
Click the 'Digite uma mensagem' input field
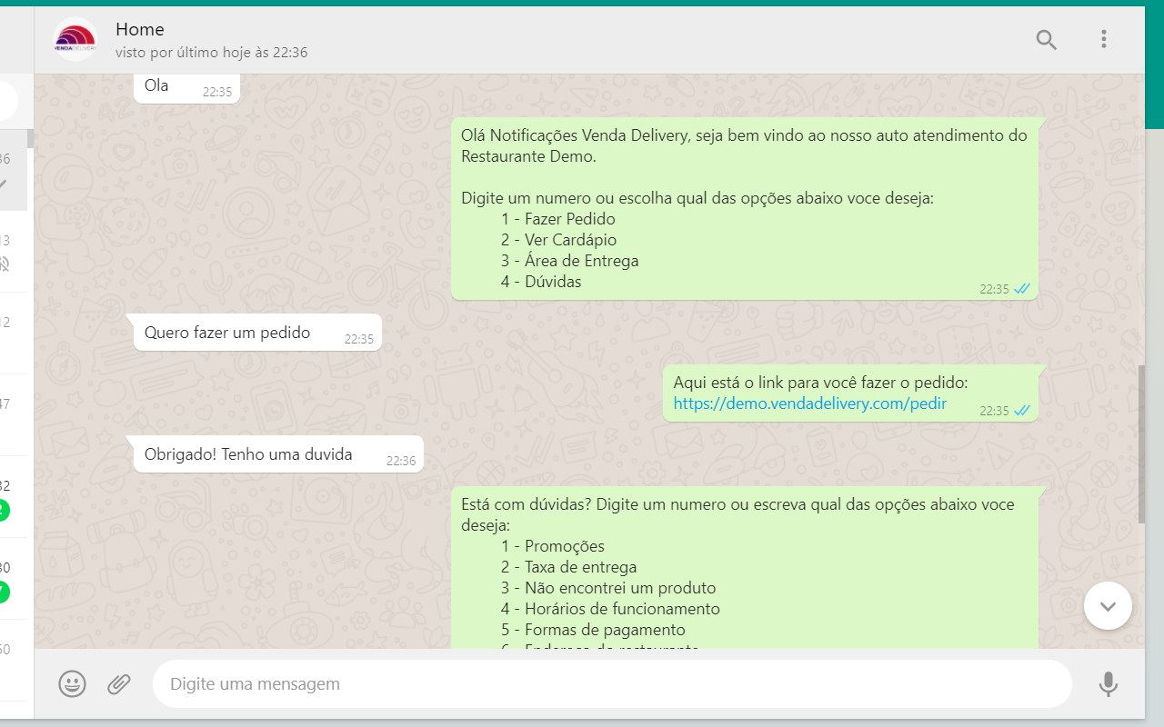coord(612,683)
